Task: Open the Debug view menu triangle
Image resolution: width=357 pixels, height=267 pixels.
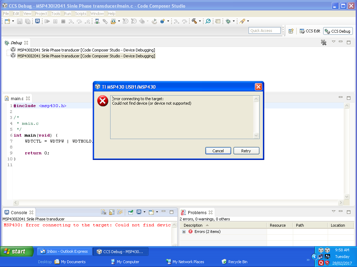Action: click(x=334, y=42)
